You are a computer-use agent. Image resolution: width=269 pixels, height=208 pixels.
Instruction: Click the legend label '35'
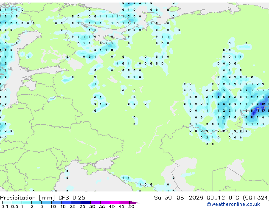102,206
